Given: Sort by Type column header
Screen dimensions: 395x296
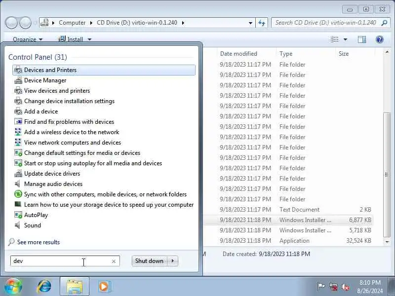Looking at the screenshot, I should 306,54.
